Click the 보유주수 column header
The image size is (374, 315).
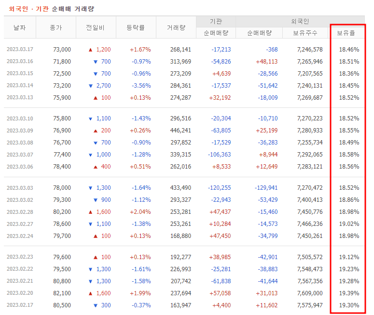pyautogui.click(x=305, y=33)
